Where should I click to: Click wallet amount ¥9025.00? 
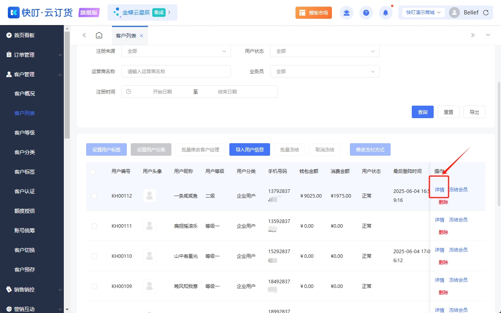311,196
